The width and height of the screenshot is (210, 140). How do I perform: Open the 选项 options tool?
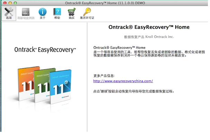pos(9,13)
